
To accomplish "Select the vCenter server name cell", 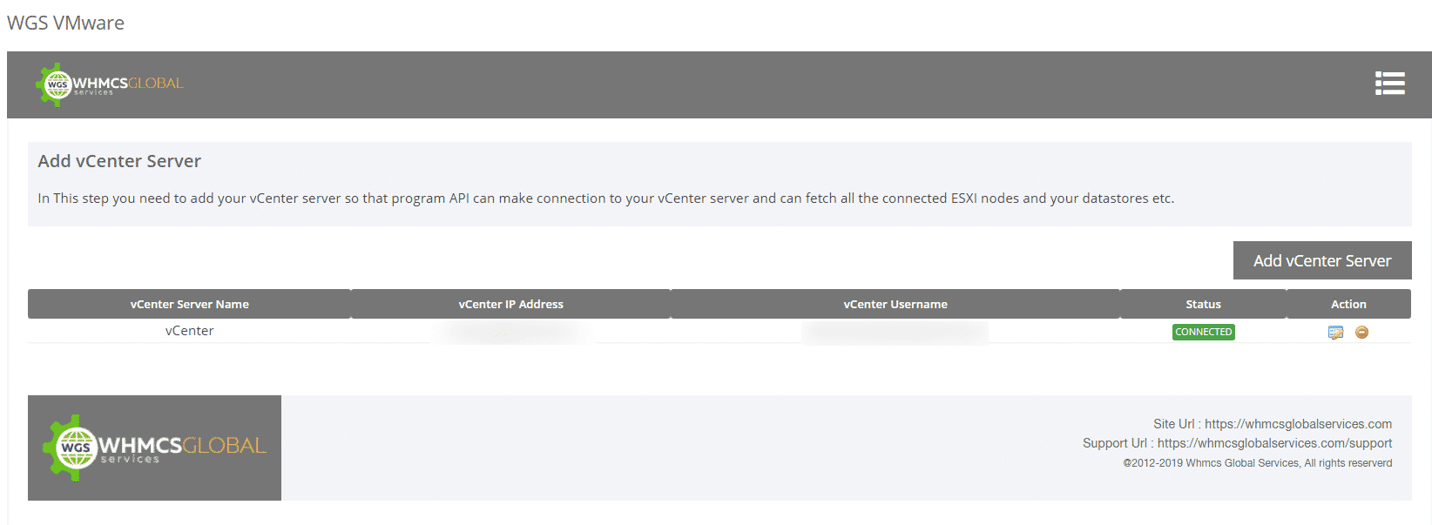I will pyautogui.click(x=189, y=331).
